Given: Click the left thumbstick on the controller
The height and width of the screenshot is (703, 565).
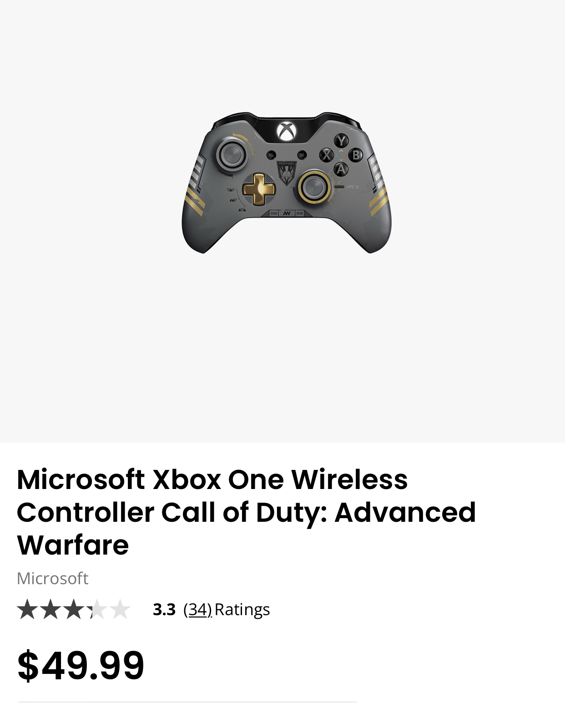Looking at the screenshot, I should click(232, 154).
